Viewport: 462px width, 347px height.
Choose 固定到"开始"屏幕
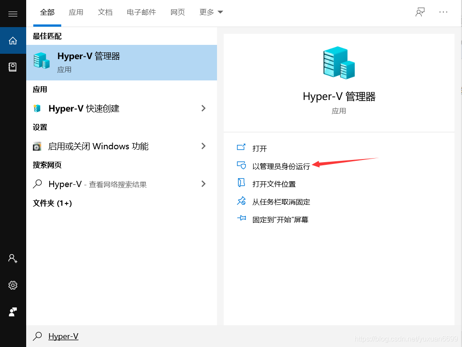(280, 220)
